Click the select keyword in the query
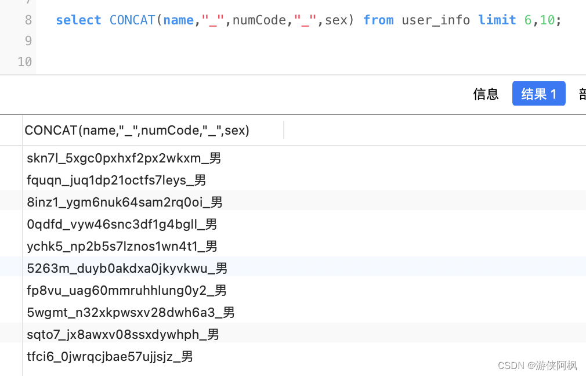 click(x=78, y=20)
